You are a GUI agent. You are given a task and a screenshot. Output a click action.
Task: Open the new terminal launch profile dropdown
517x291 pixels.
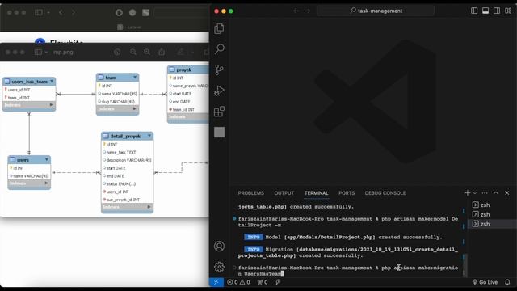pos(475,193)
